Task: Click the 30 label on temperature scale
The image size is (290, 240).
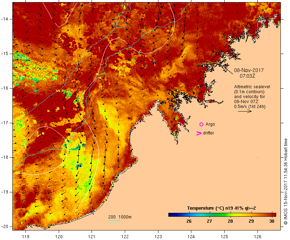Action: 272,221
